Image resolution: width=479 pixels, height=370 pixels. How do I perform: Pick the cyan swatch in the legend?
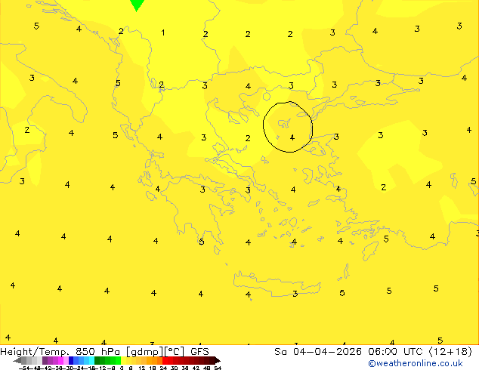(x=91, y=360)
